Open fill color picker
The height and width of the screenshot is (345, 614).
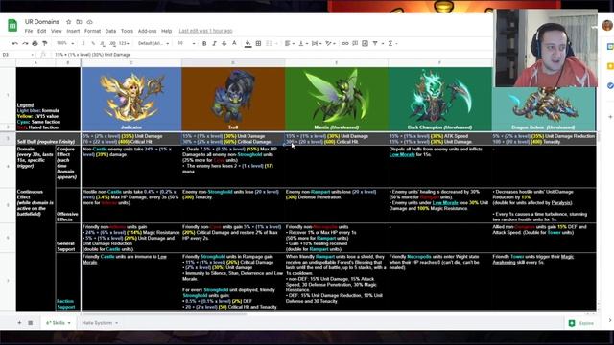pyautogui.click(x=248, y=43)
